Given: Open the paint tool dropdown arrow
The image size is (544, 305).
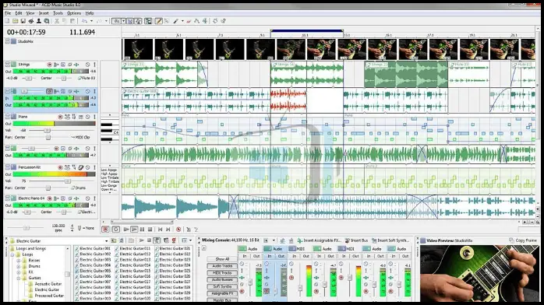Looking at the screenshot, I should coord(182,21).
